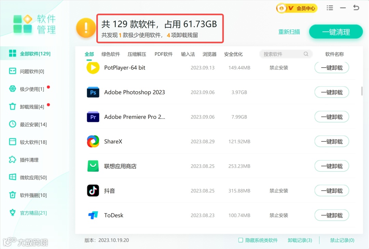This screenshot has width=369, height=249.
Task: Click the version text 2023.10.19.20
Action: pos(113,240)
